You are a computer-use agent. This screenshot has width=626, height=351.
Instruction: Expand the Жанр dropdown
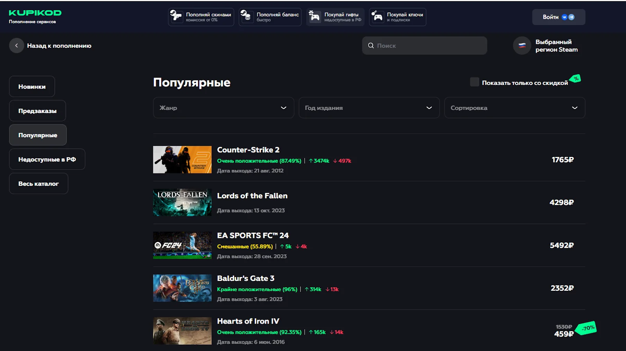223,108
